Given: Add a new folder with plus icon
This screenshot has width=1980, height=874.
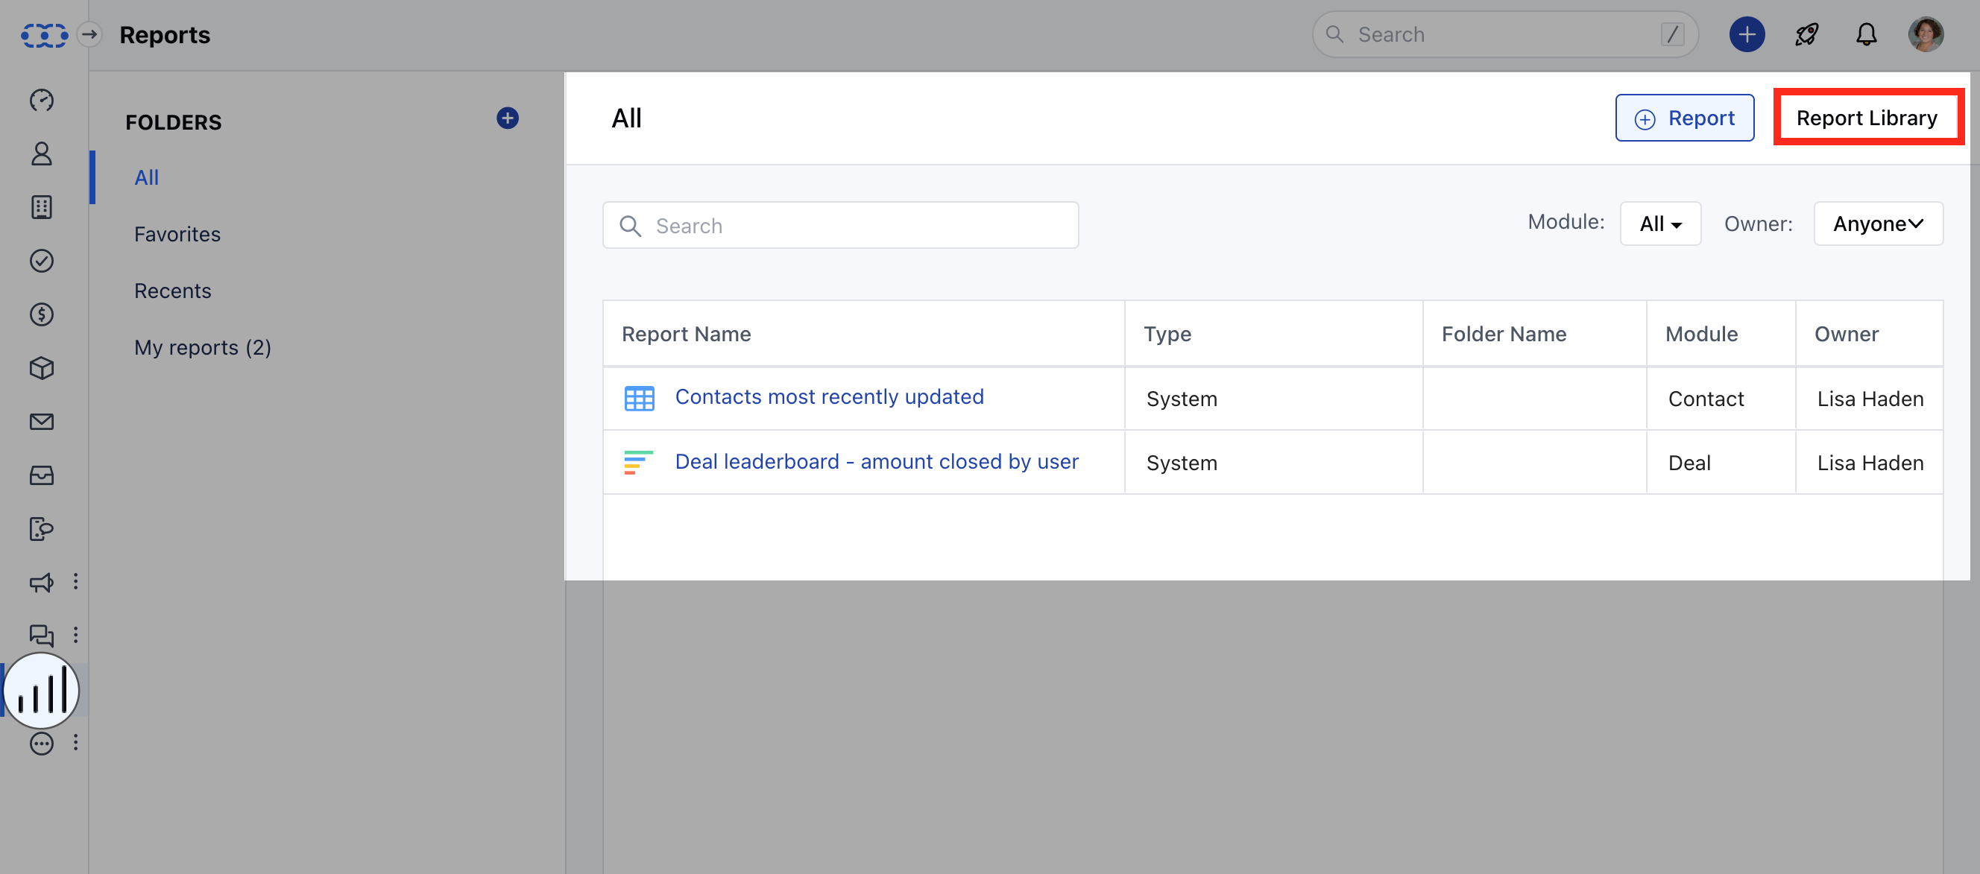Looking at the screenshot, I should tap(507, 118).
